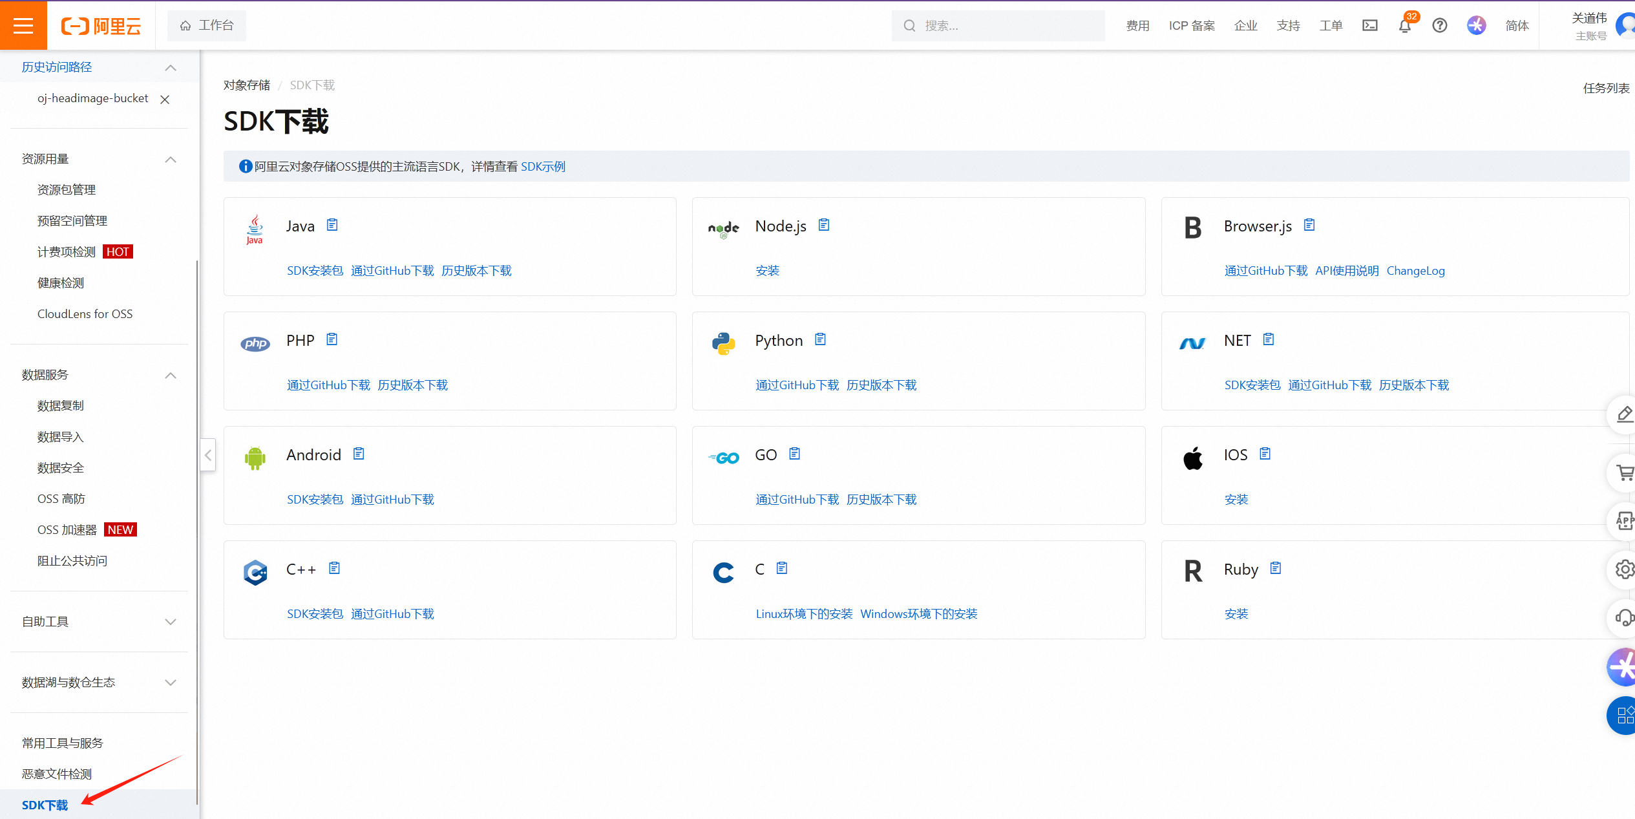This screenshot has height=819, width=1635.
Task: Click GO's 历史版本下载 link
Action: [881, 500]
